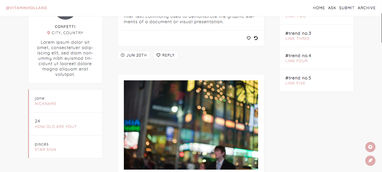
Task: Click the @VITAMINHOLLAND blog title
Action: (27, 8)
